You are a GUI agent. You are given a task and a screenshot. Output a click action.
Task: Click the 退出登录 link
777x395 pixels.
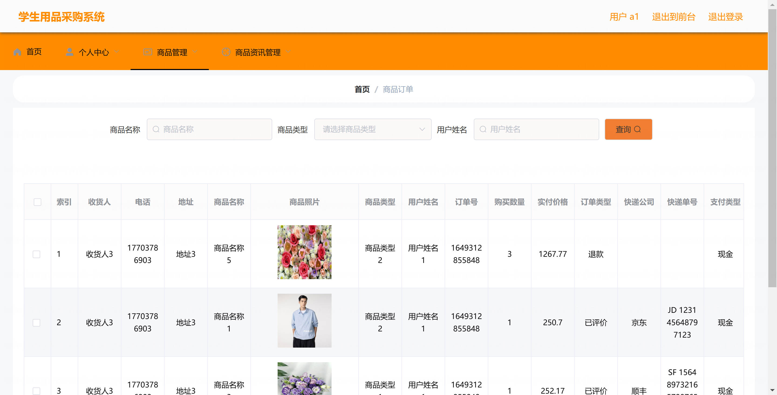[x=725, y=17]
